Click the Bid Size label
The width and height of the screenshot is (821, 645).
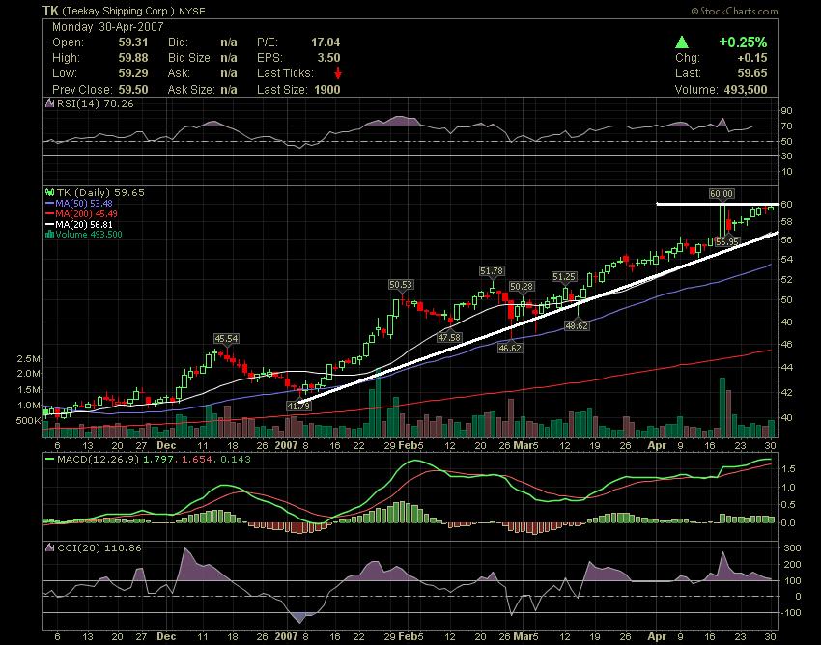(190, 58)
